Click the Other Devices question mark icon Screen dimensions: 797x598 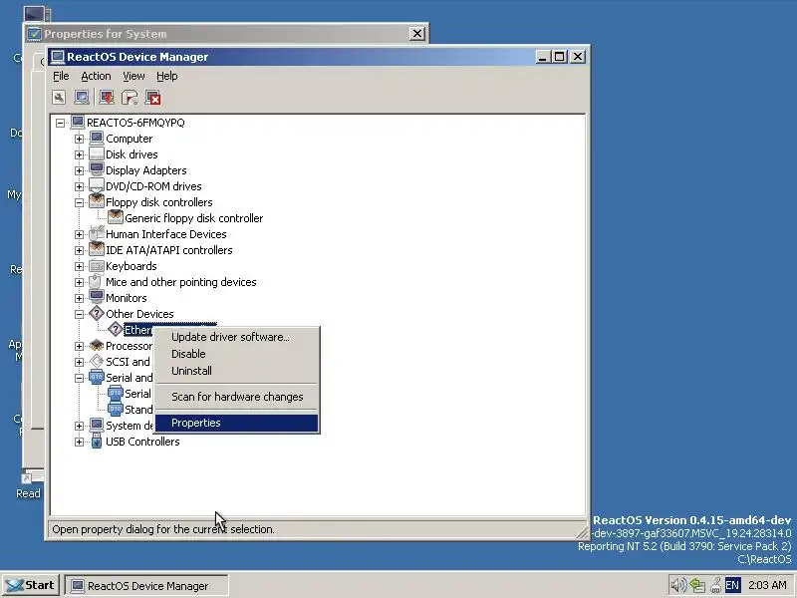point(96,314)
